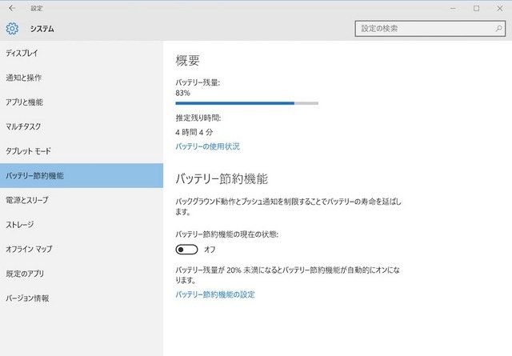This screenshot has height=356, width=512.
Task: Open 電源とスリープ settings
Action: [x=82, y=200]
